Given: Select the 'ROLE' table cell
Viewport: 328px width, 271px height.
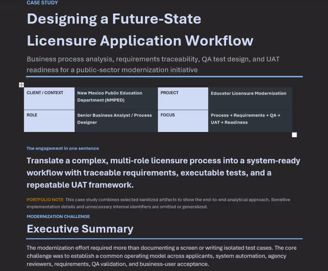Looking at the screenshot, I should (49, 121).
